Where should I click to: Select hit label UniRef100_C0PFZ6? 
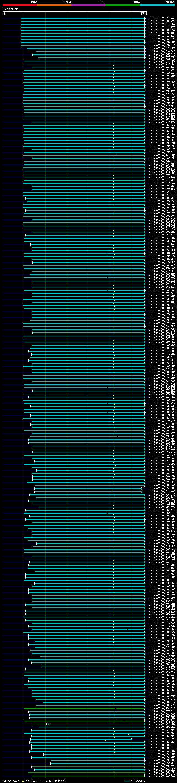(x=162, y=745)
